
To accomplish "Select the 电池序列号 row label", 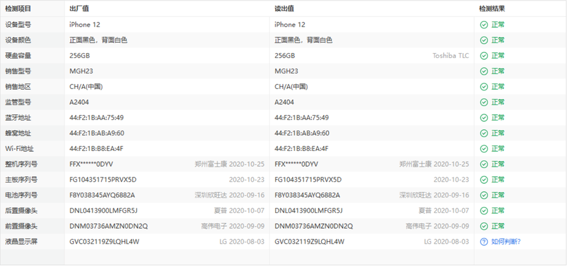I will (21, 195).
